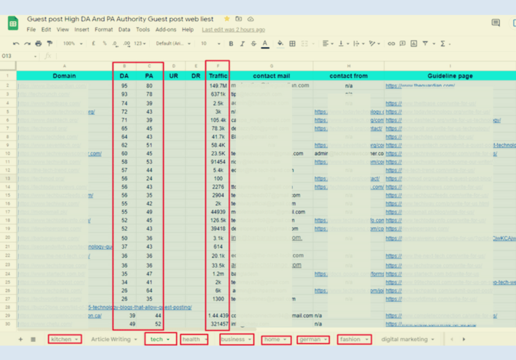This screenshot has width=516, height=360.
Task: Open the Data menu
Action: pos(124,29)
